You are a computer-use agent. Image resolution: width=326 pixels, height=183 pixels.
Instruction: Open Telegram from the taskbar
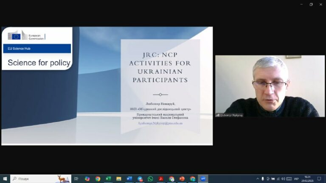(140, 179)
